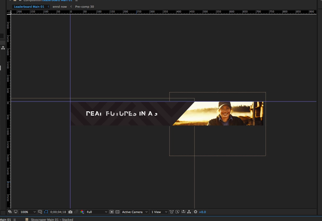322x221 pixels.
Task: Click the arrow after Leaderboard Main 01
Action: click(x=48, y=7)
